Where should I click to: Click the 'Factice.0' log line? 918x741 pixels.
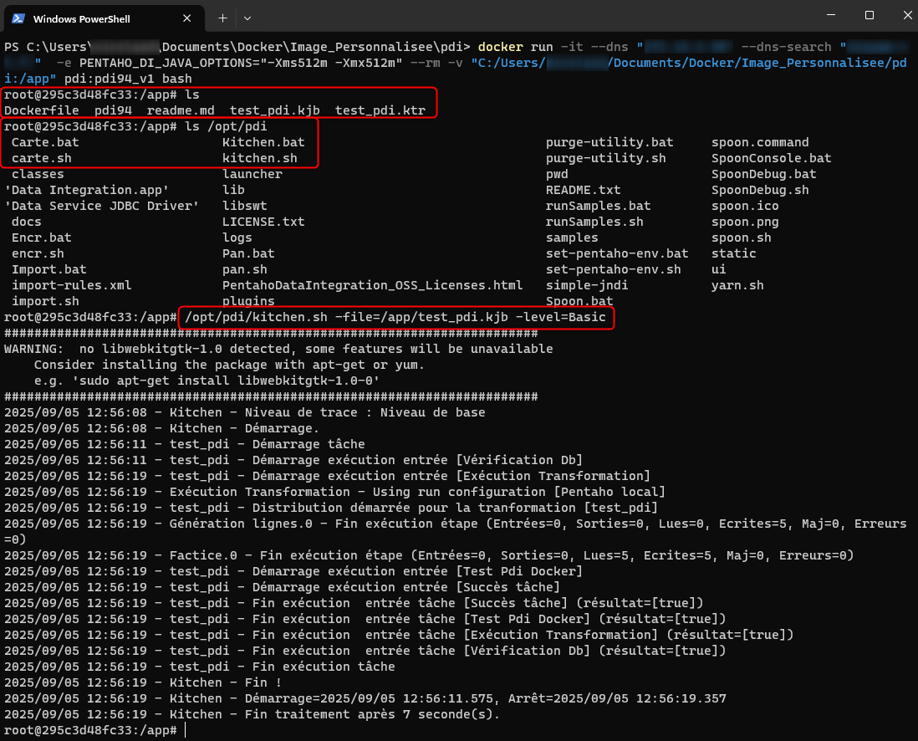[429, 555]
